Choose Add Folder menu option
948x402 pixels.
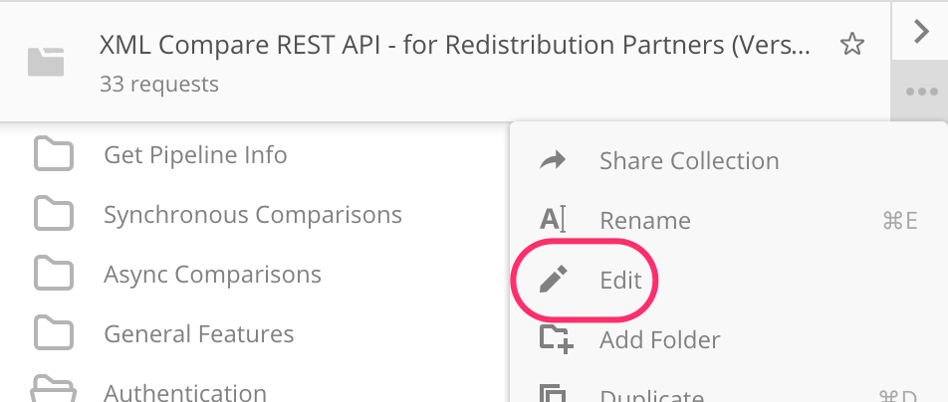(659, 340)
